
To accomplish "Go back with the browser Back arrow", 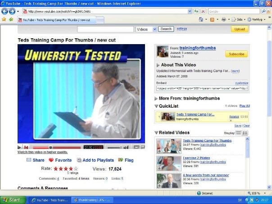I will [5, 11].
